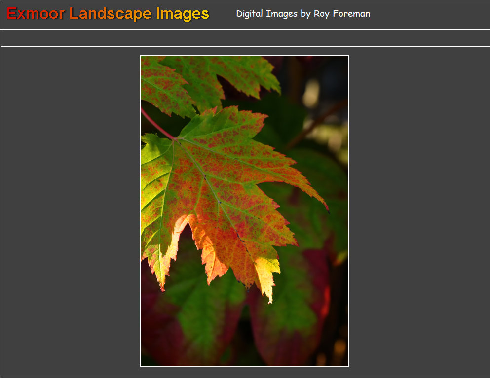Click the word "Digital" in the subtitle
This screenshot has width=490, height=378.
[x=249, y=14]
